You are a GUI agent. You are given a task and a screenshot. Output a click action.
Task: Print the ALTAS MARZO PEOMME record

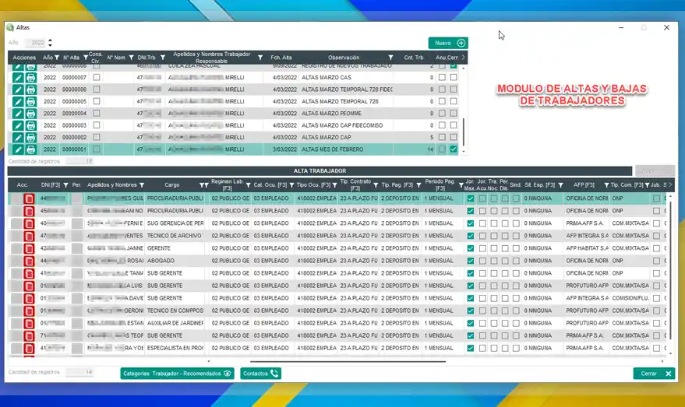(x=30, y=114)
